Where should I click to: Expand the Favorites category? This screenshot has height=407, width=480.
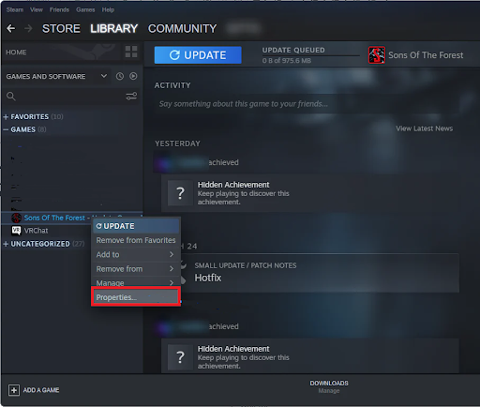(6, 117)
